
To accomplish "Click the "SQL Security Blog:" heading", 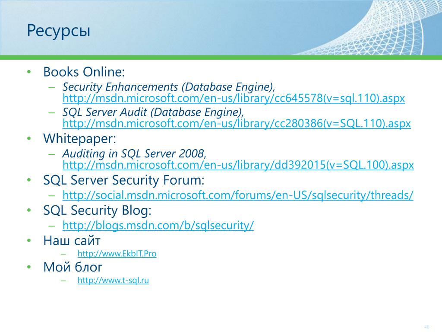I will click(97, 211).
